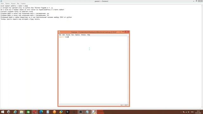Open the orange round face icon on taskbar
203x114 pixels.
click(54, 112)
